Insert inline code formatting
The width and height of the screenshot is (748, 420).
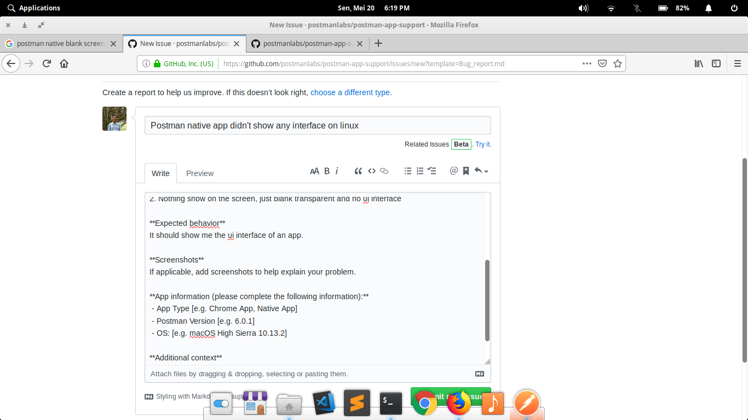pyautogui.click(x=371, y=171)
